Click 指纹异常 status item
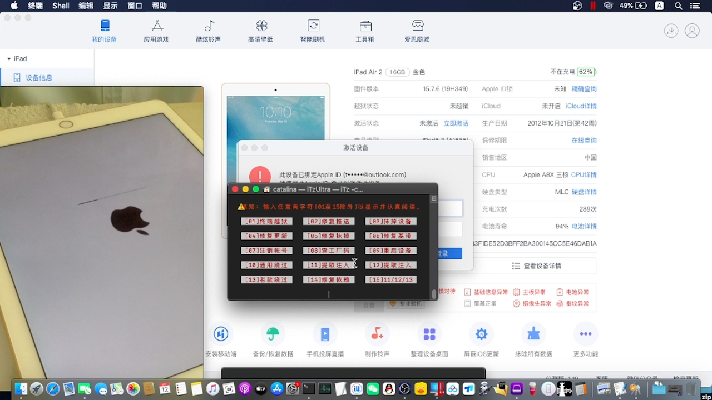This screenshot has width=712, height=400. tap(572, 304)
